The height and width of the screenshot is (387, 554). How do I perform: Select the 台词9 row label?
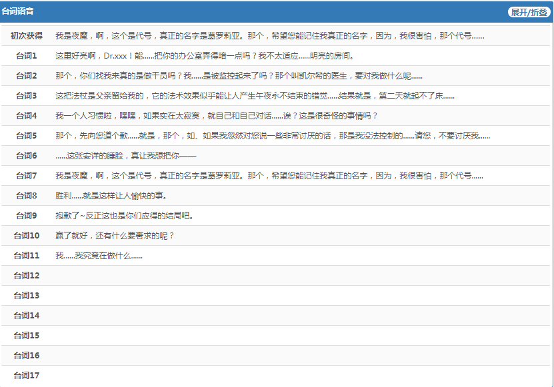[x=27, y=215]
